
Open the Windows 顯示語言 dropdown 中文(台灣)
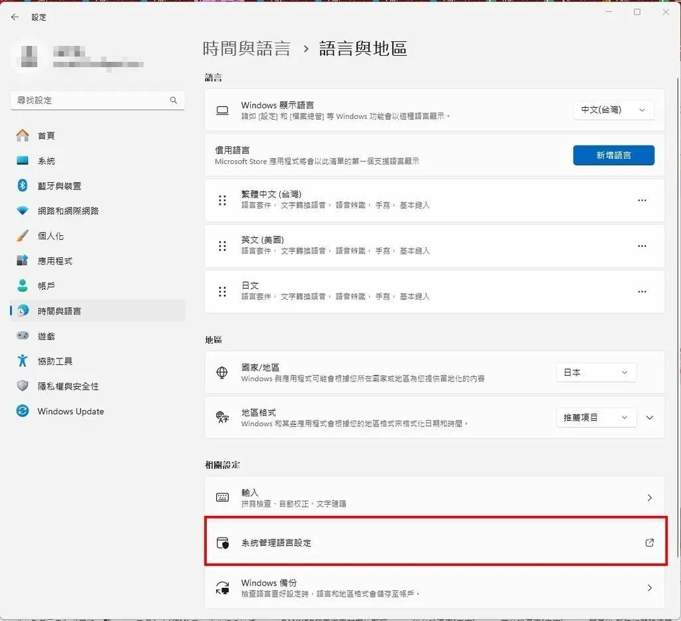(x=613, y=110)
